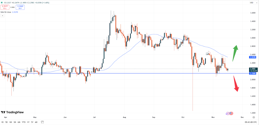The height and width of the screenshot is (125, 259).
Task: Click the green up arrow drawing
Action: coord(235,53)
